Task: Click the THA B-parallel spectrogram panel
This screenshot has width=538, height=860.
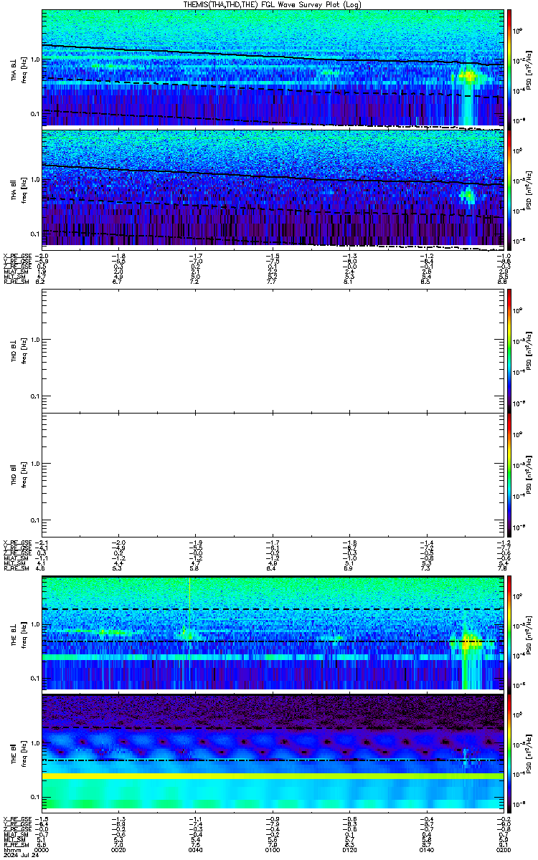Action: [x=272, y=188]
